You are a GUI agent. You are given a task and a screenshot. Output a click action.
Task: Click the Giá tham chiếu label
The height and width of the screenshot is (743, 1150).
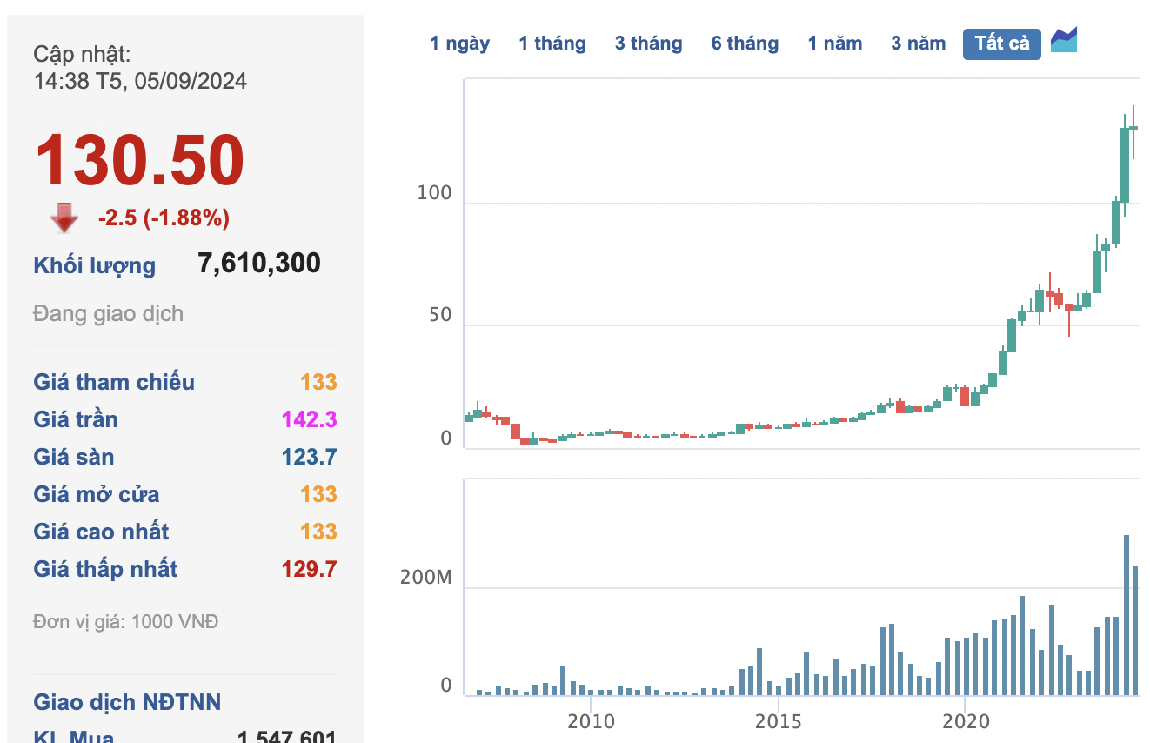[114, 382]
